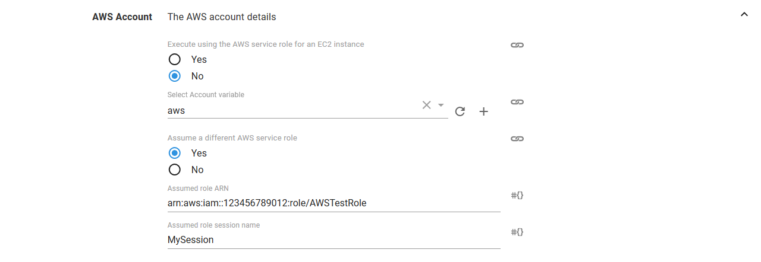
Task: Select No for Assume different AWS role
Action: [175, 170]
